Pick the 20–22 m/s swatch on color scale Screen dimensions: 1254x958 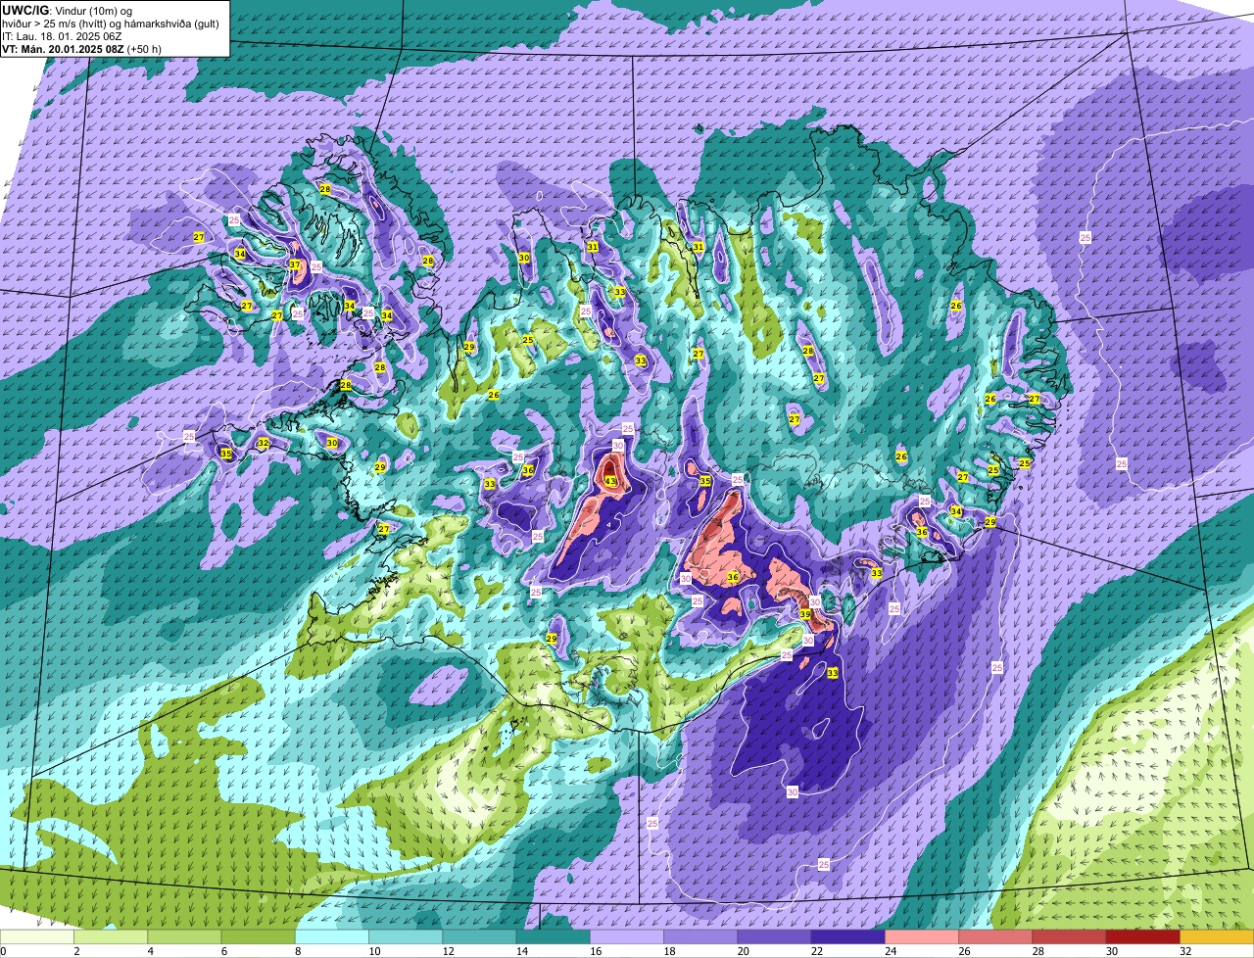[774, 937]
